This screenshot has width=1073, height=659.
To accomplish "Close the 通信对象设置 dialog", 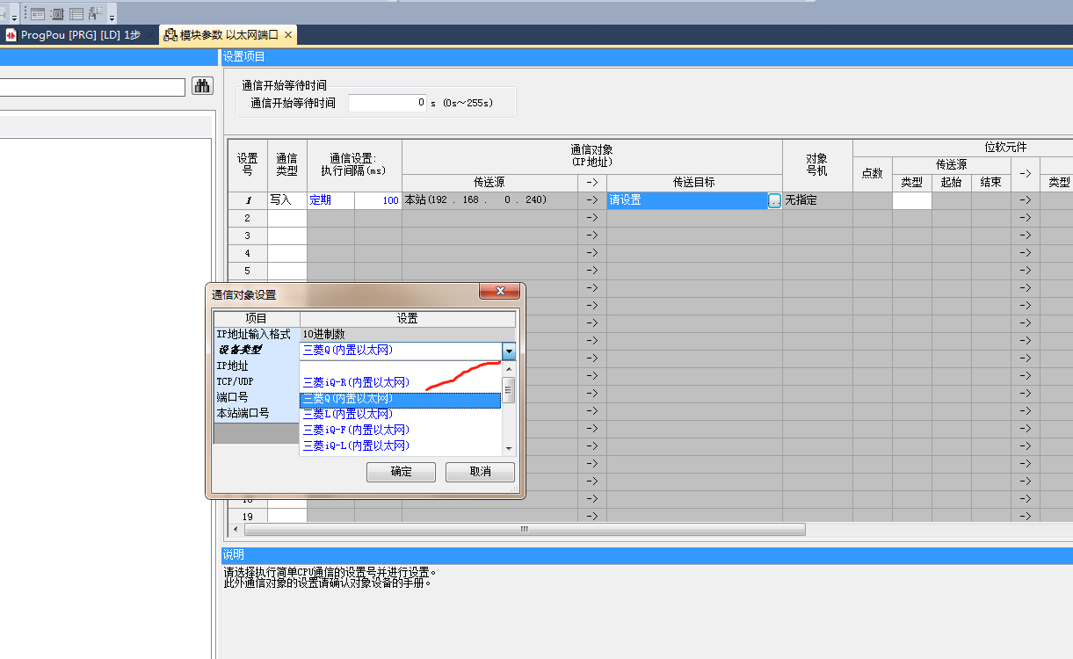I will point(501,292).
